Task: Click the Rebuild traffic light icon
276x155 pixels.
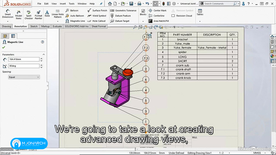Action: coord(164,3)
